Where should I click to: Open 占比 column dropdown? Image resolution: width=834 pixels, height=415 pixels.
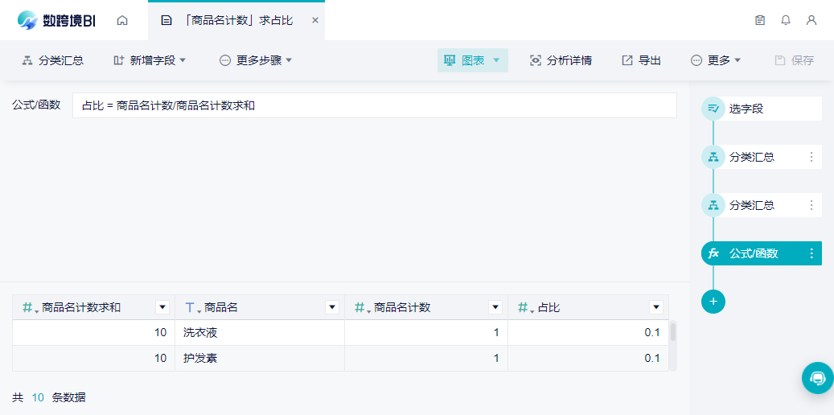click(x=655, y=307)
